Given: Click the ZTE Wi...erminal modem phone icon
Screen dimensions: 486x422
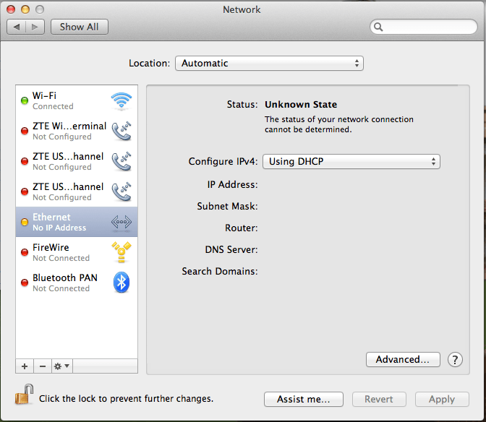Looking at the screenshot, I should 121,131.
